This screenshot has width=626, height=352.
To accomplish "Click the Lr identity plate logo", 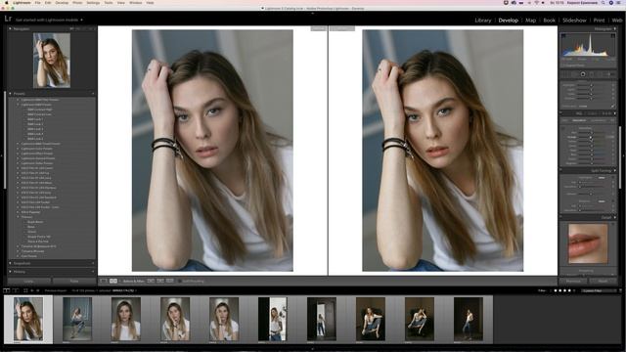I will [x=8, y=19].
